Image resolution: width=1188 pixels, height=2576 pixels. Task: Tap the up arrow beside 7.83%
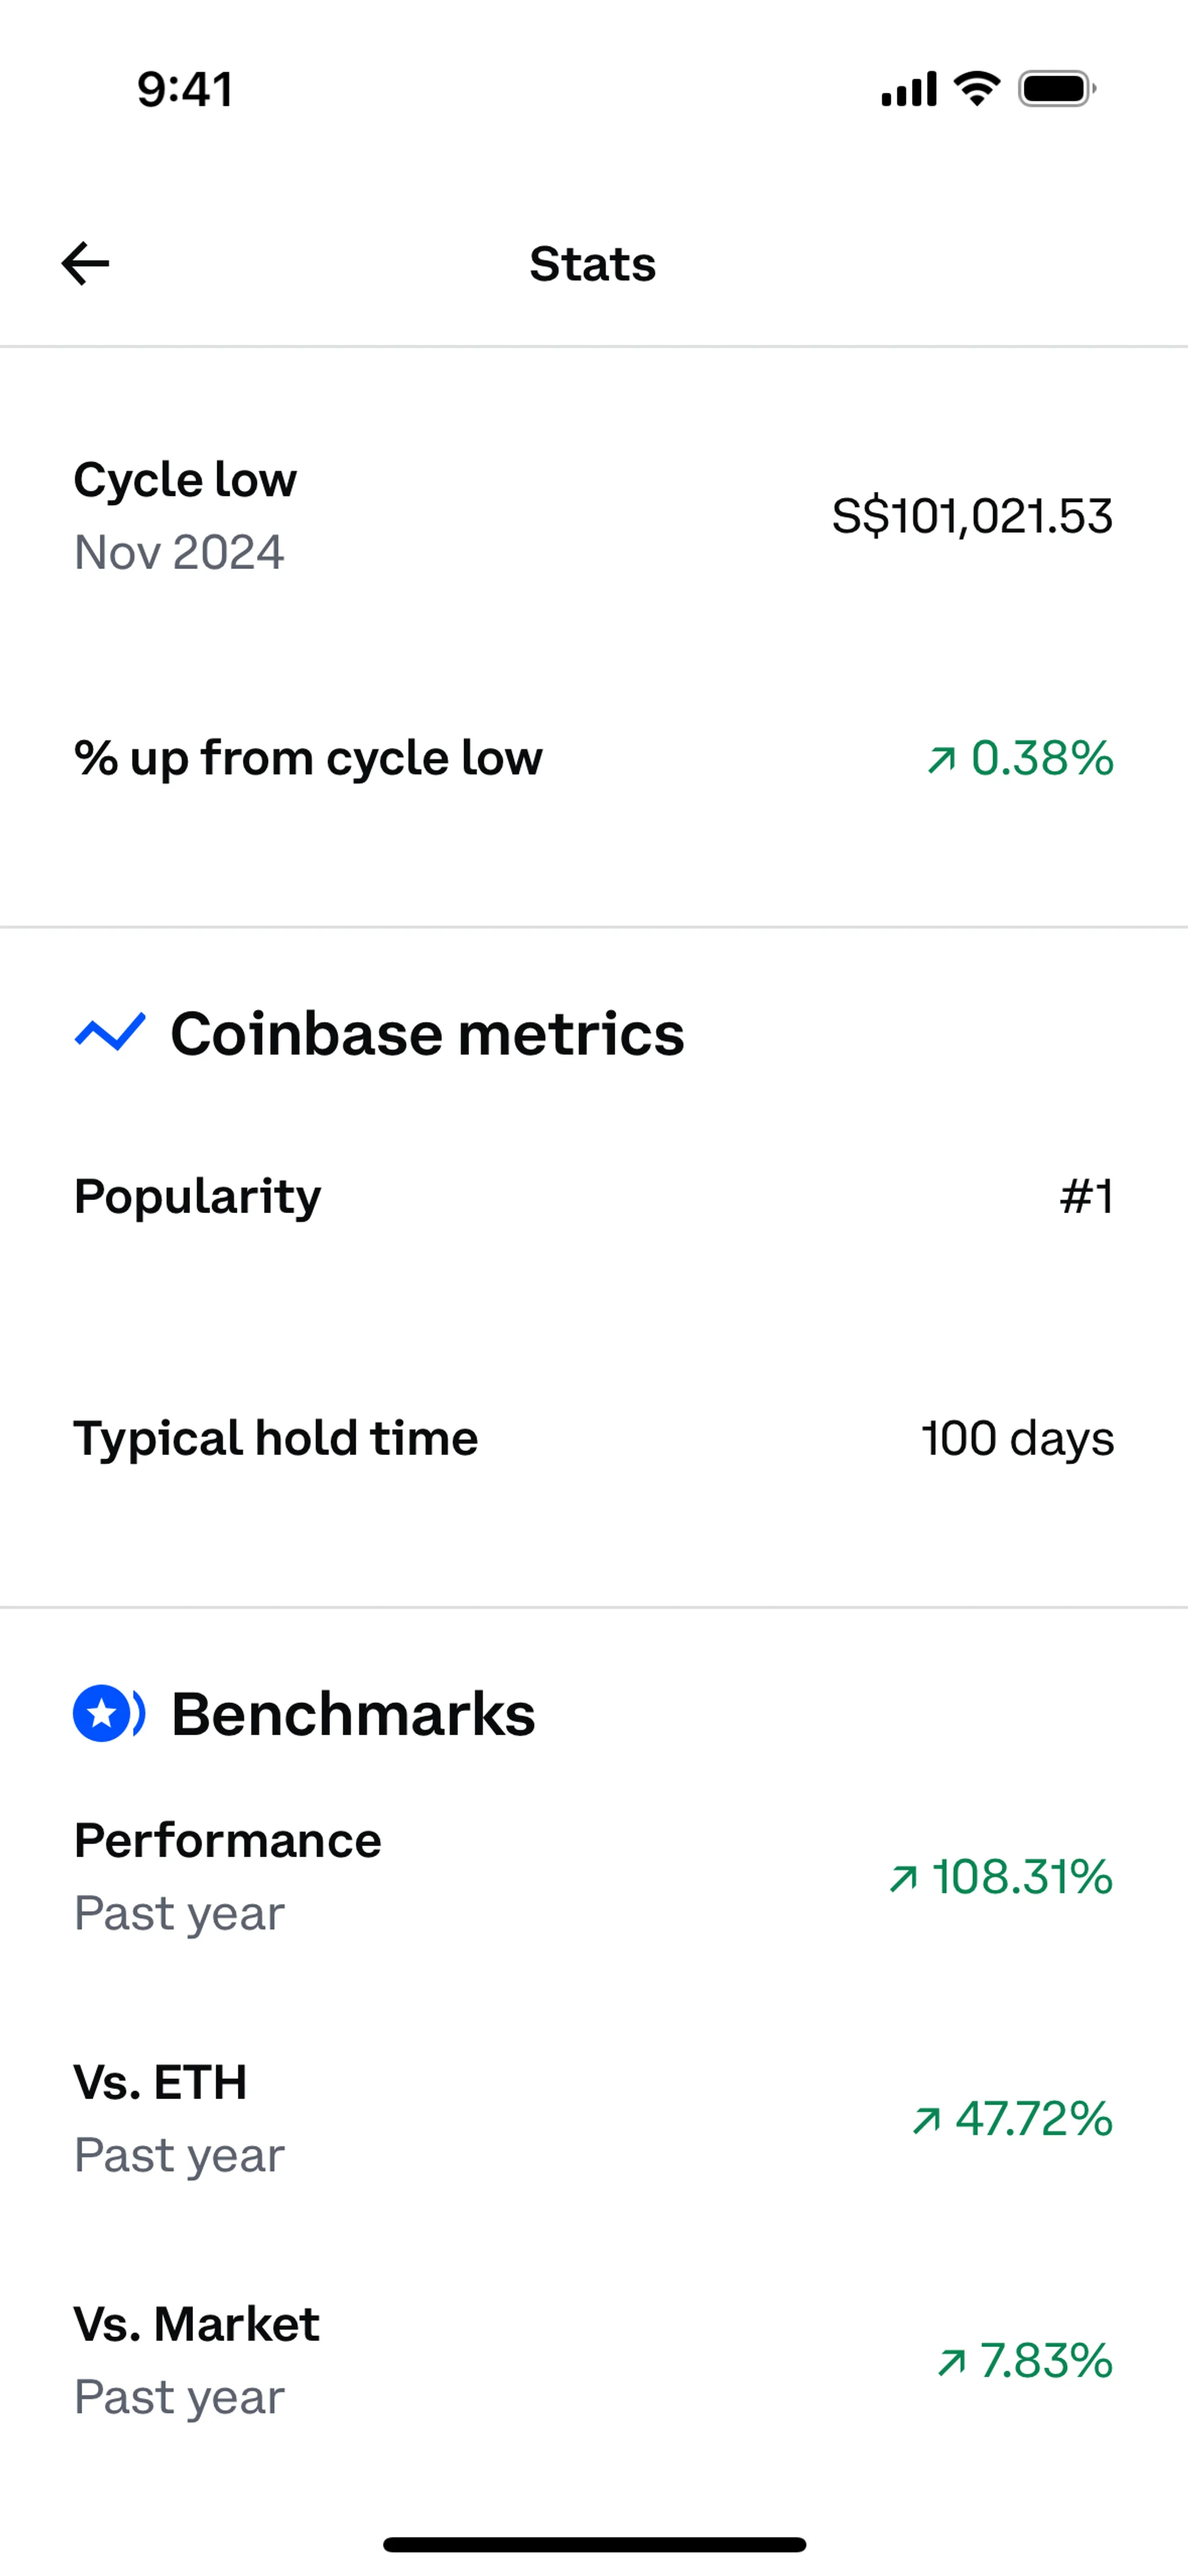pos(951,2362)
